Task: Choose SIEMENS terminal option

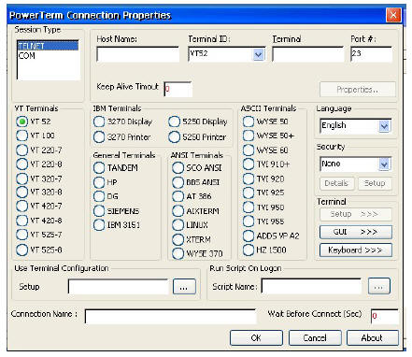Action: pyautogui.click(x=99, y=211)
